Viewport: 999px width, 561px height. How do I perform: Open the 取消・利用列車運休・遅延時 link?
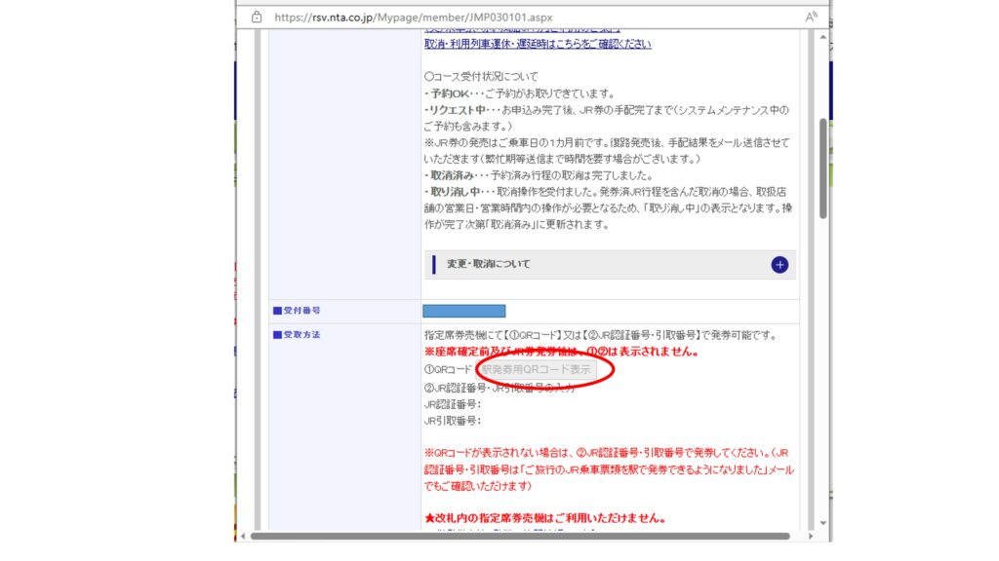coord(538,45)
